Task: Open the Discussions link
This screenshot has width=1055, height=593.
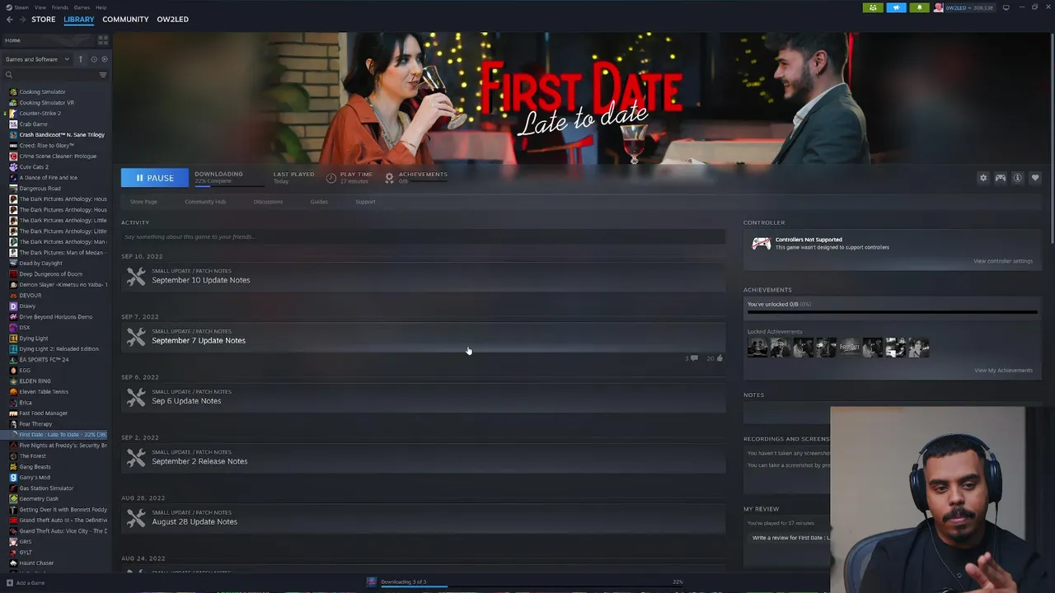Action: (x=268, y=202)
